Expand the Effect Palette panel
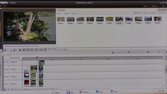 [x=58, y=50]
